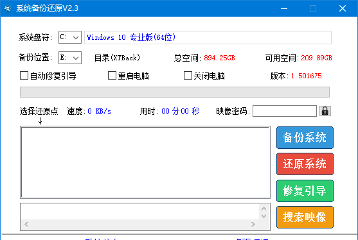This screenshot has height=240, width=358.
Task: Click the 选择还原点 label
Action: [39, 111]
